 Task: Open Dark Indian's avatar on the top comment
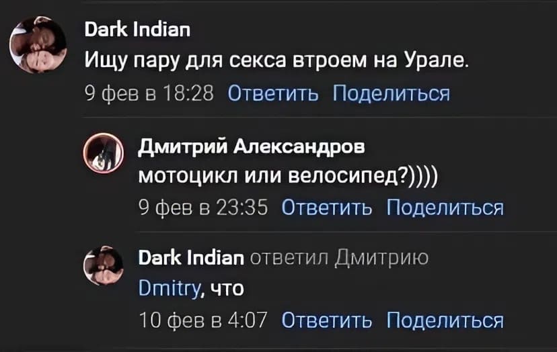(x=38, y=45)
